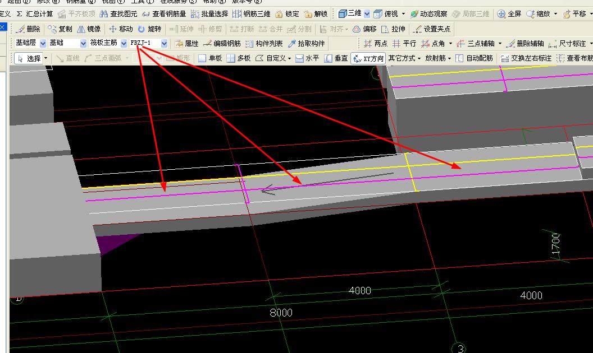Open the 属性 properties panel
This screenshot has height=353, width=593.
(x=187, y=43)
